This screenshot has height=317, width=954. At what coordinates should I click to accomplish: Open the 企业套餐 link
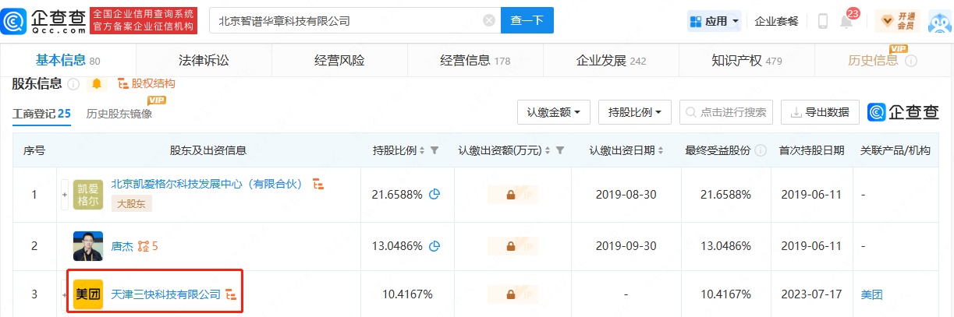click(776, 21)
